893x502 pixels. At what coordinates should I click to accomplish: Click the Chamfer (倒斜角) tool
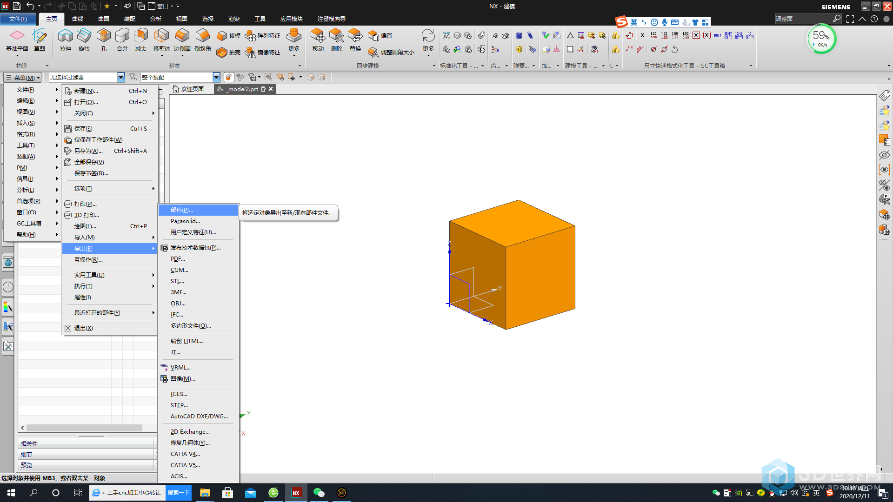coord(202,40)
